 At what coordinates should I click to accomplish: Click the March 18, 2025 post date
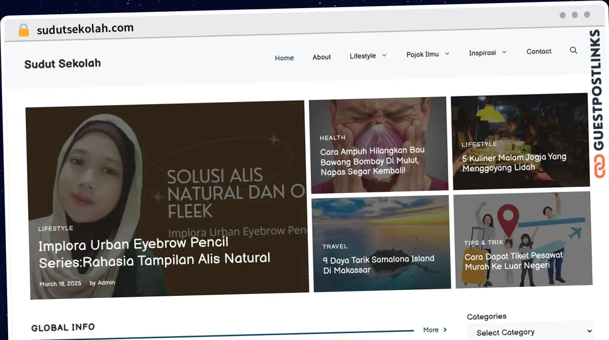pos(60,284)
